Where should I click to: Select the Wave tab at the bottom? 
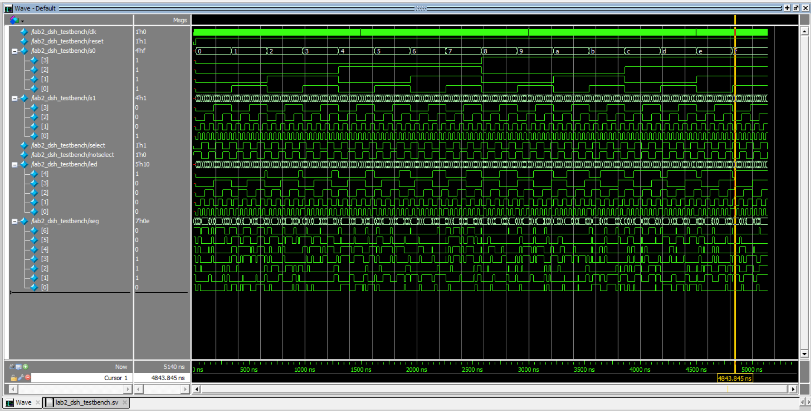click(x=22, y=402)
